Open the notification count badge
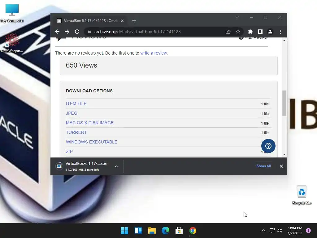 (308, 231)
